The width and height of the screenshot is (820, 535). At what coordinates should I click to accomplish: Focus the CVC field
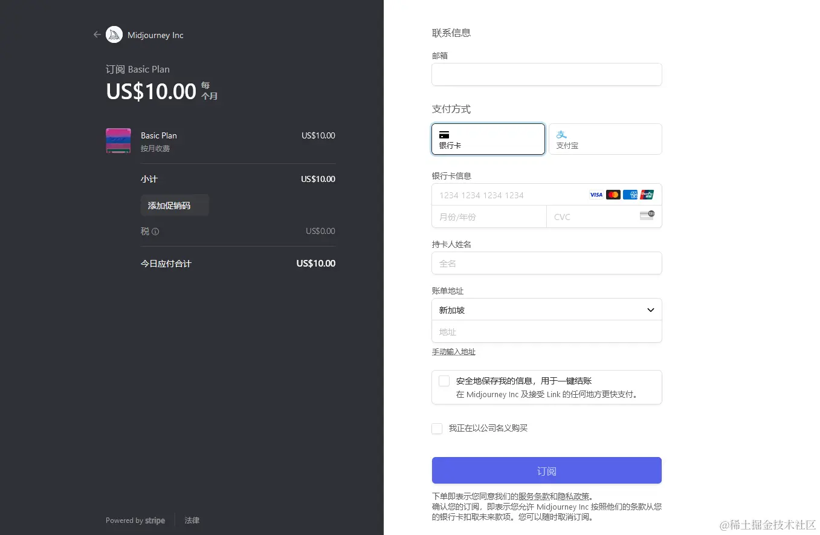click(x=604, y=216)
